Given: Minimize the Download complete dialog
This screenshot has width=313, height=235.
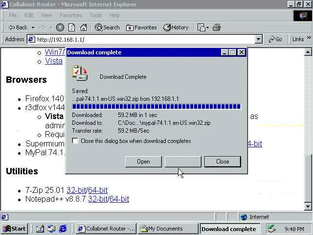Looking at the screenshot, I should (x=224, y=52).
